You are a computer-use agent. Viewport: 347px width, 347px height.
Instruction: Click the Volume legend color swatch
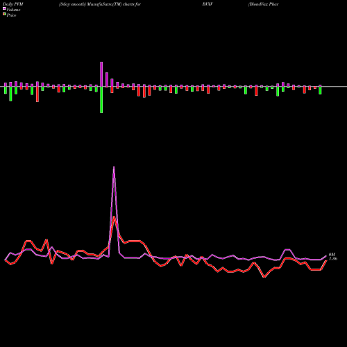pyautogui.click(x=4, y=9)
